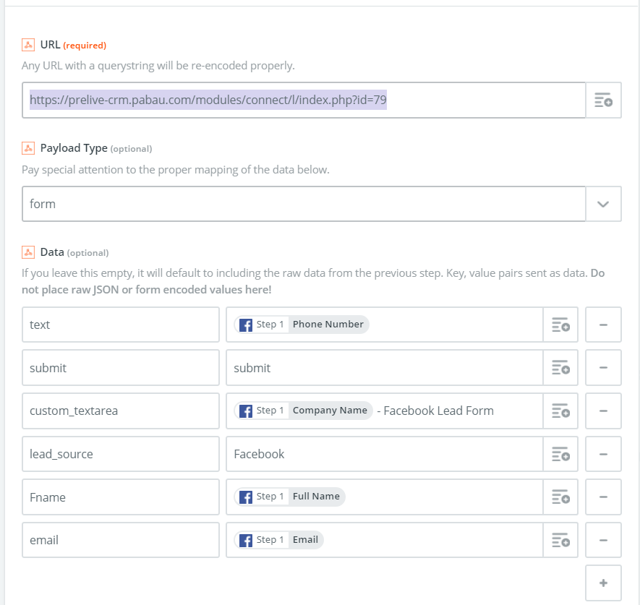Click the Facebook icon in the Phone Number pill
640x605 pixels.
246,325
